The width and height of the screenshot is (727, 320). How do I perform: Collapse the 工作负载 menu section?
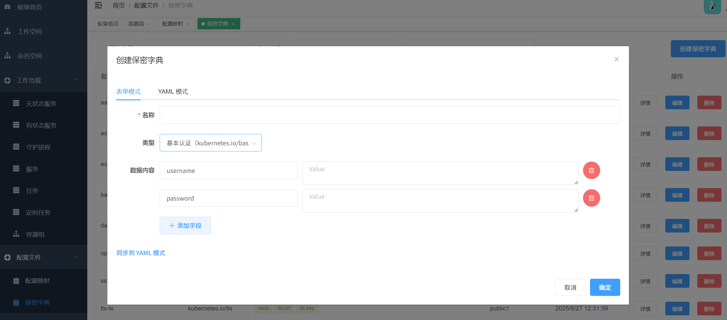76,80
